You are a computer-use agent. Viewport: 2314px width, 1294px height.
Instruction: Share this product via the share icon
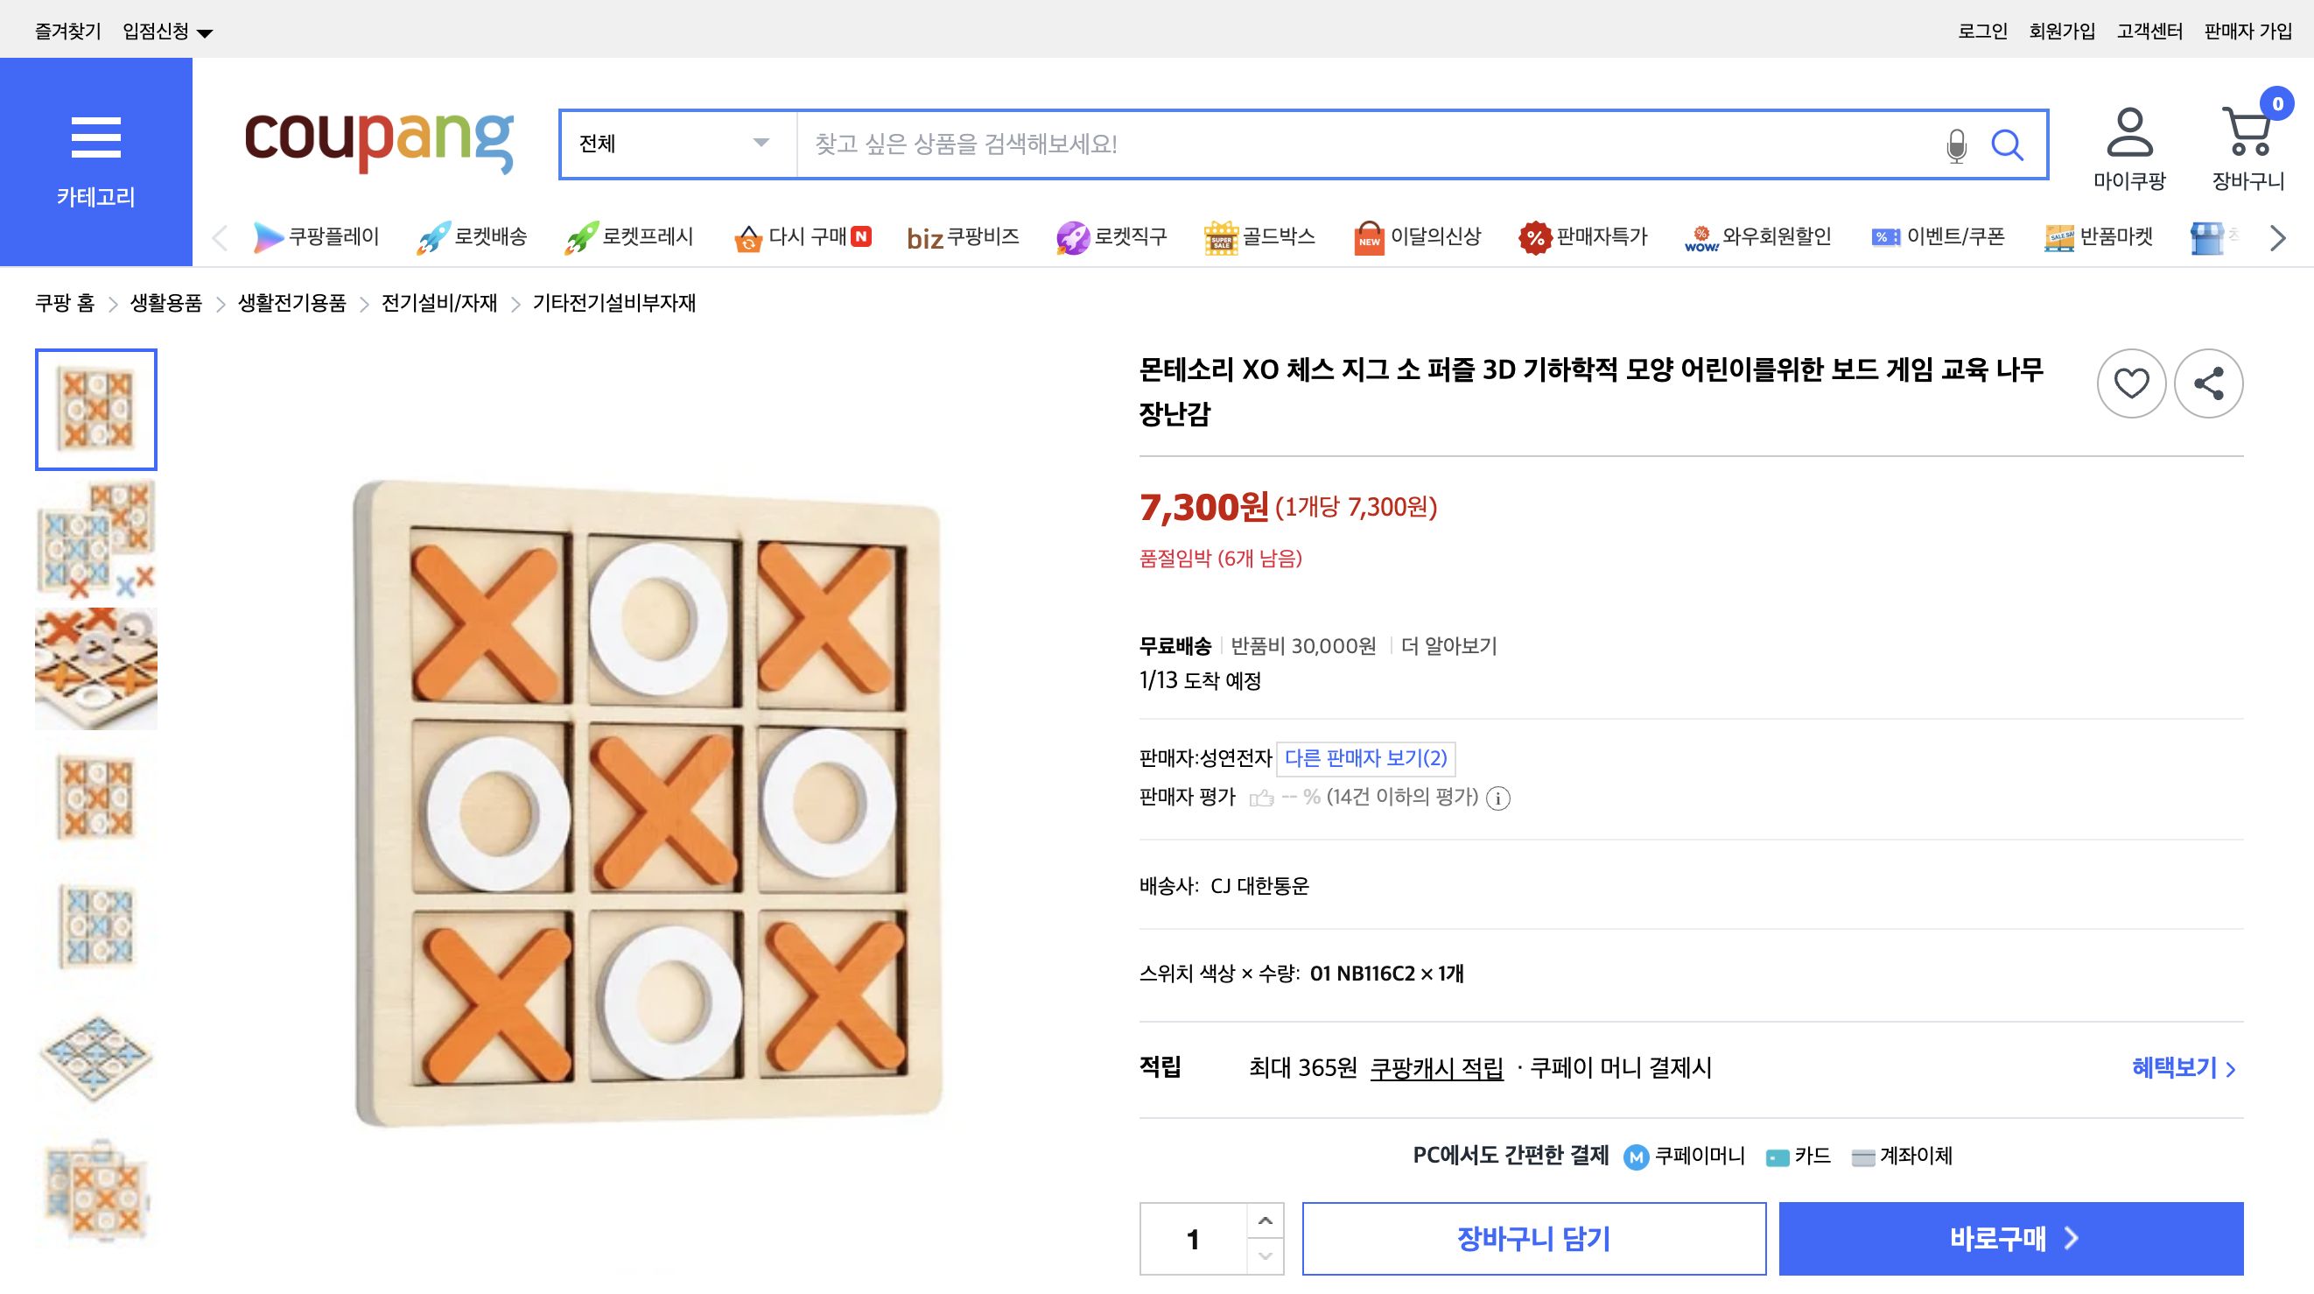[2210, 383]
